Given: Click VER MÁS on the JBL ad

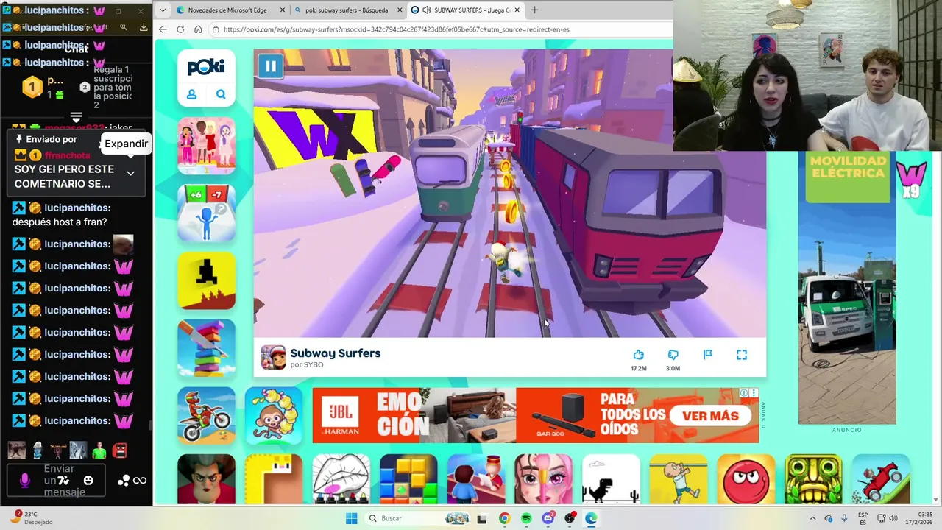Looking at the screenshot, I should pyautogui.click(x=710, y=416).
